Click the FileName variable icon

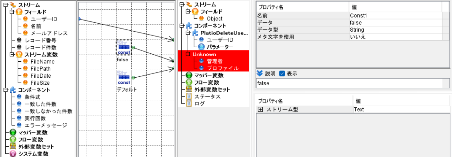(x=25, y=62)
